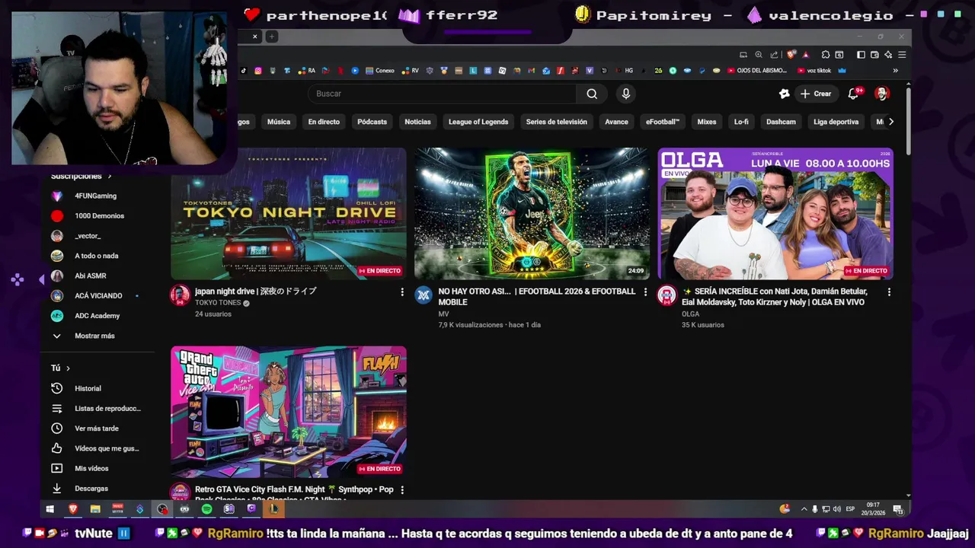Expand hidden bookmarks double chevron
The height and width of the screenshot is (548, 975).
click(x=895, y=71)
